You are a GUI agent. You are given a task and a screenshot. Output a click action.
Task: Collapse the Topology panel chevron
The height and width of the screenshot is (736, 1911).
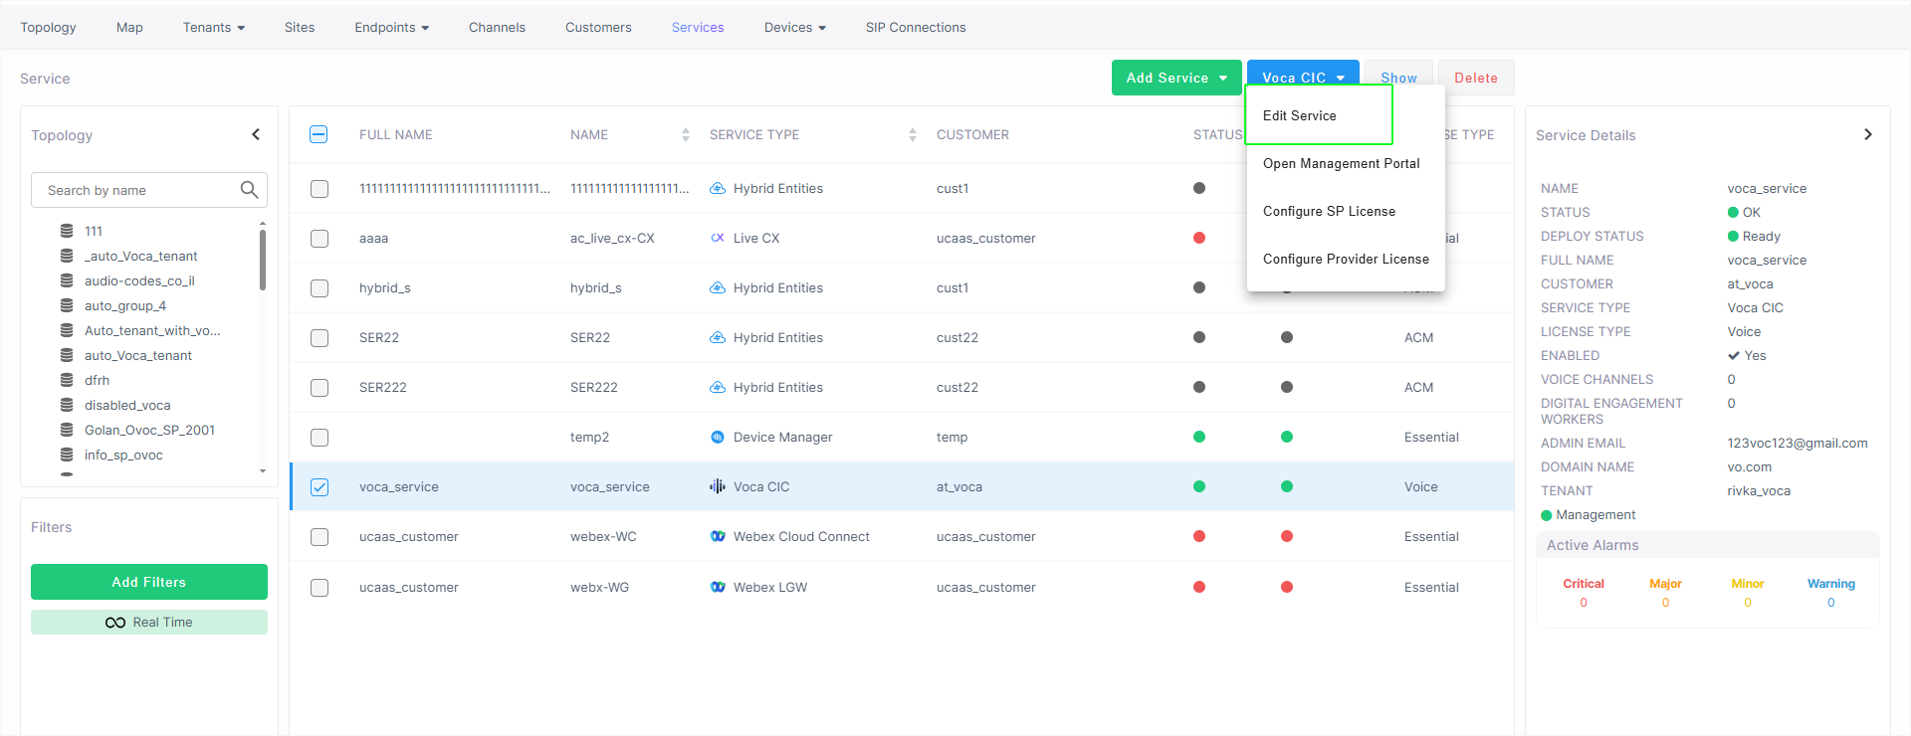coord(256,134)
